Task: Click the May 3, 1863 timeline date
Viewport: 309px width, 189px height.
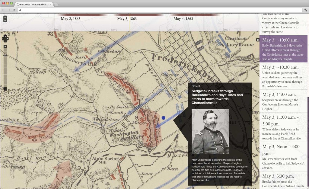Action: point(127,19)
